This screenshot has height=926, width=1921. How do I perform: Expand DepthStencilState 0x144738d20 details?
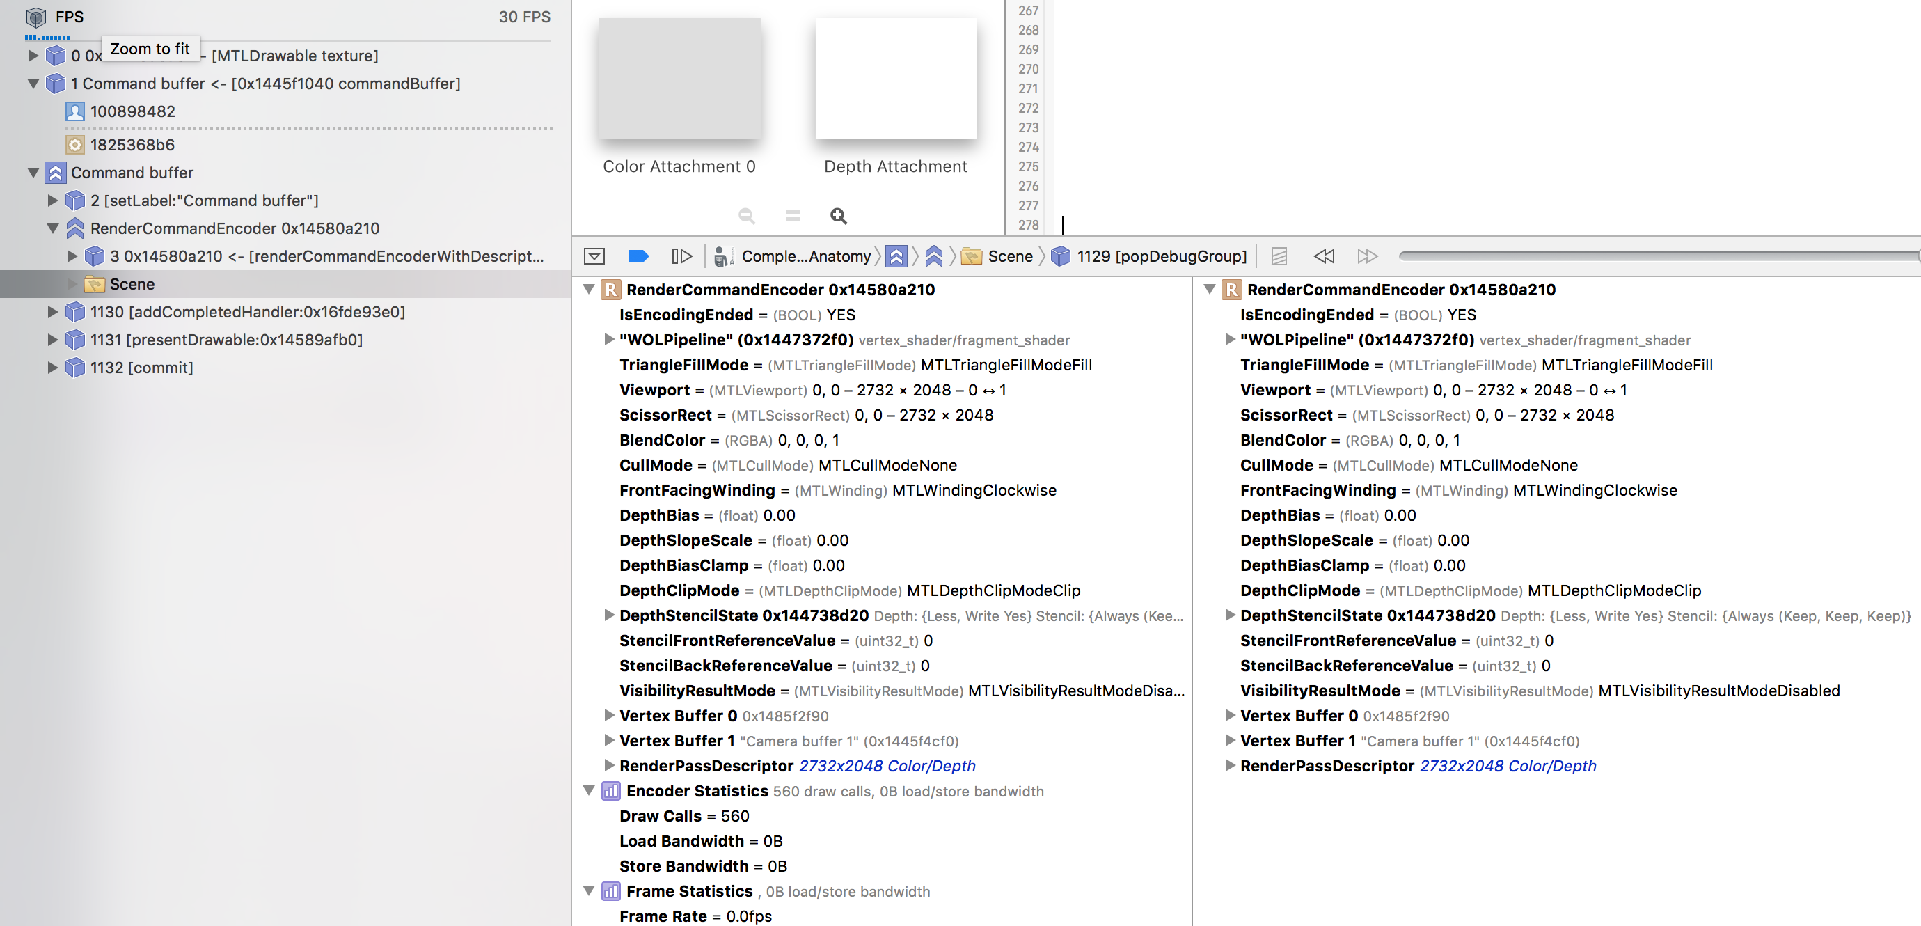pyautogui.click(x=609, y=615)
